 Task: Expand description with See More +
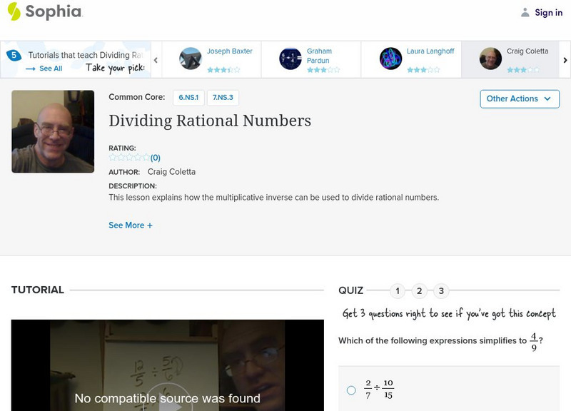coord(131,225)
